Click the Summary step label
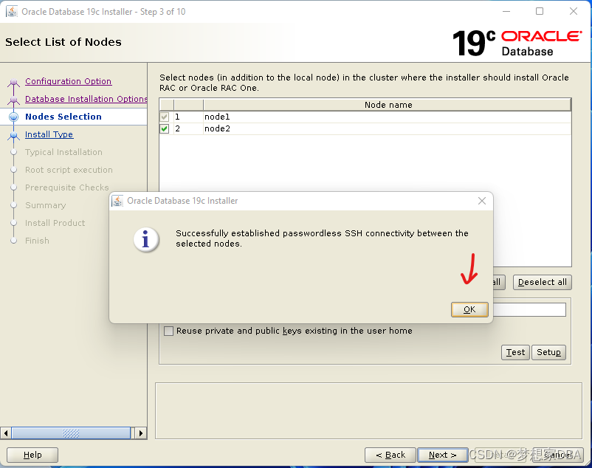Viewport: 592px width, 468px height. (45, 205)
